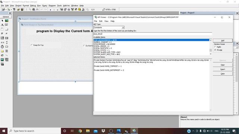Select the Shape control tool
The width and height of the screenshot is (239, 134).
[x=2, y=55]
